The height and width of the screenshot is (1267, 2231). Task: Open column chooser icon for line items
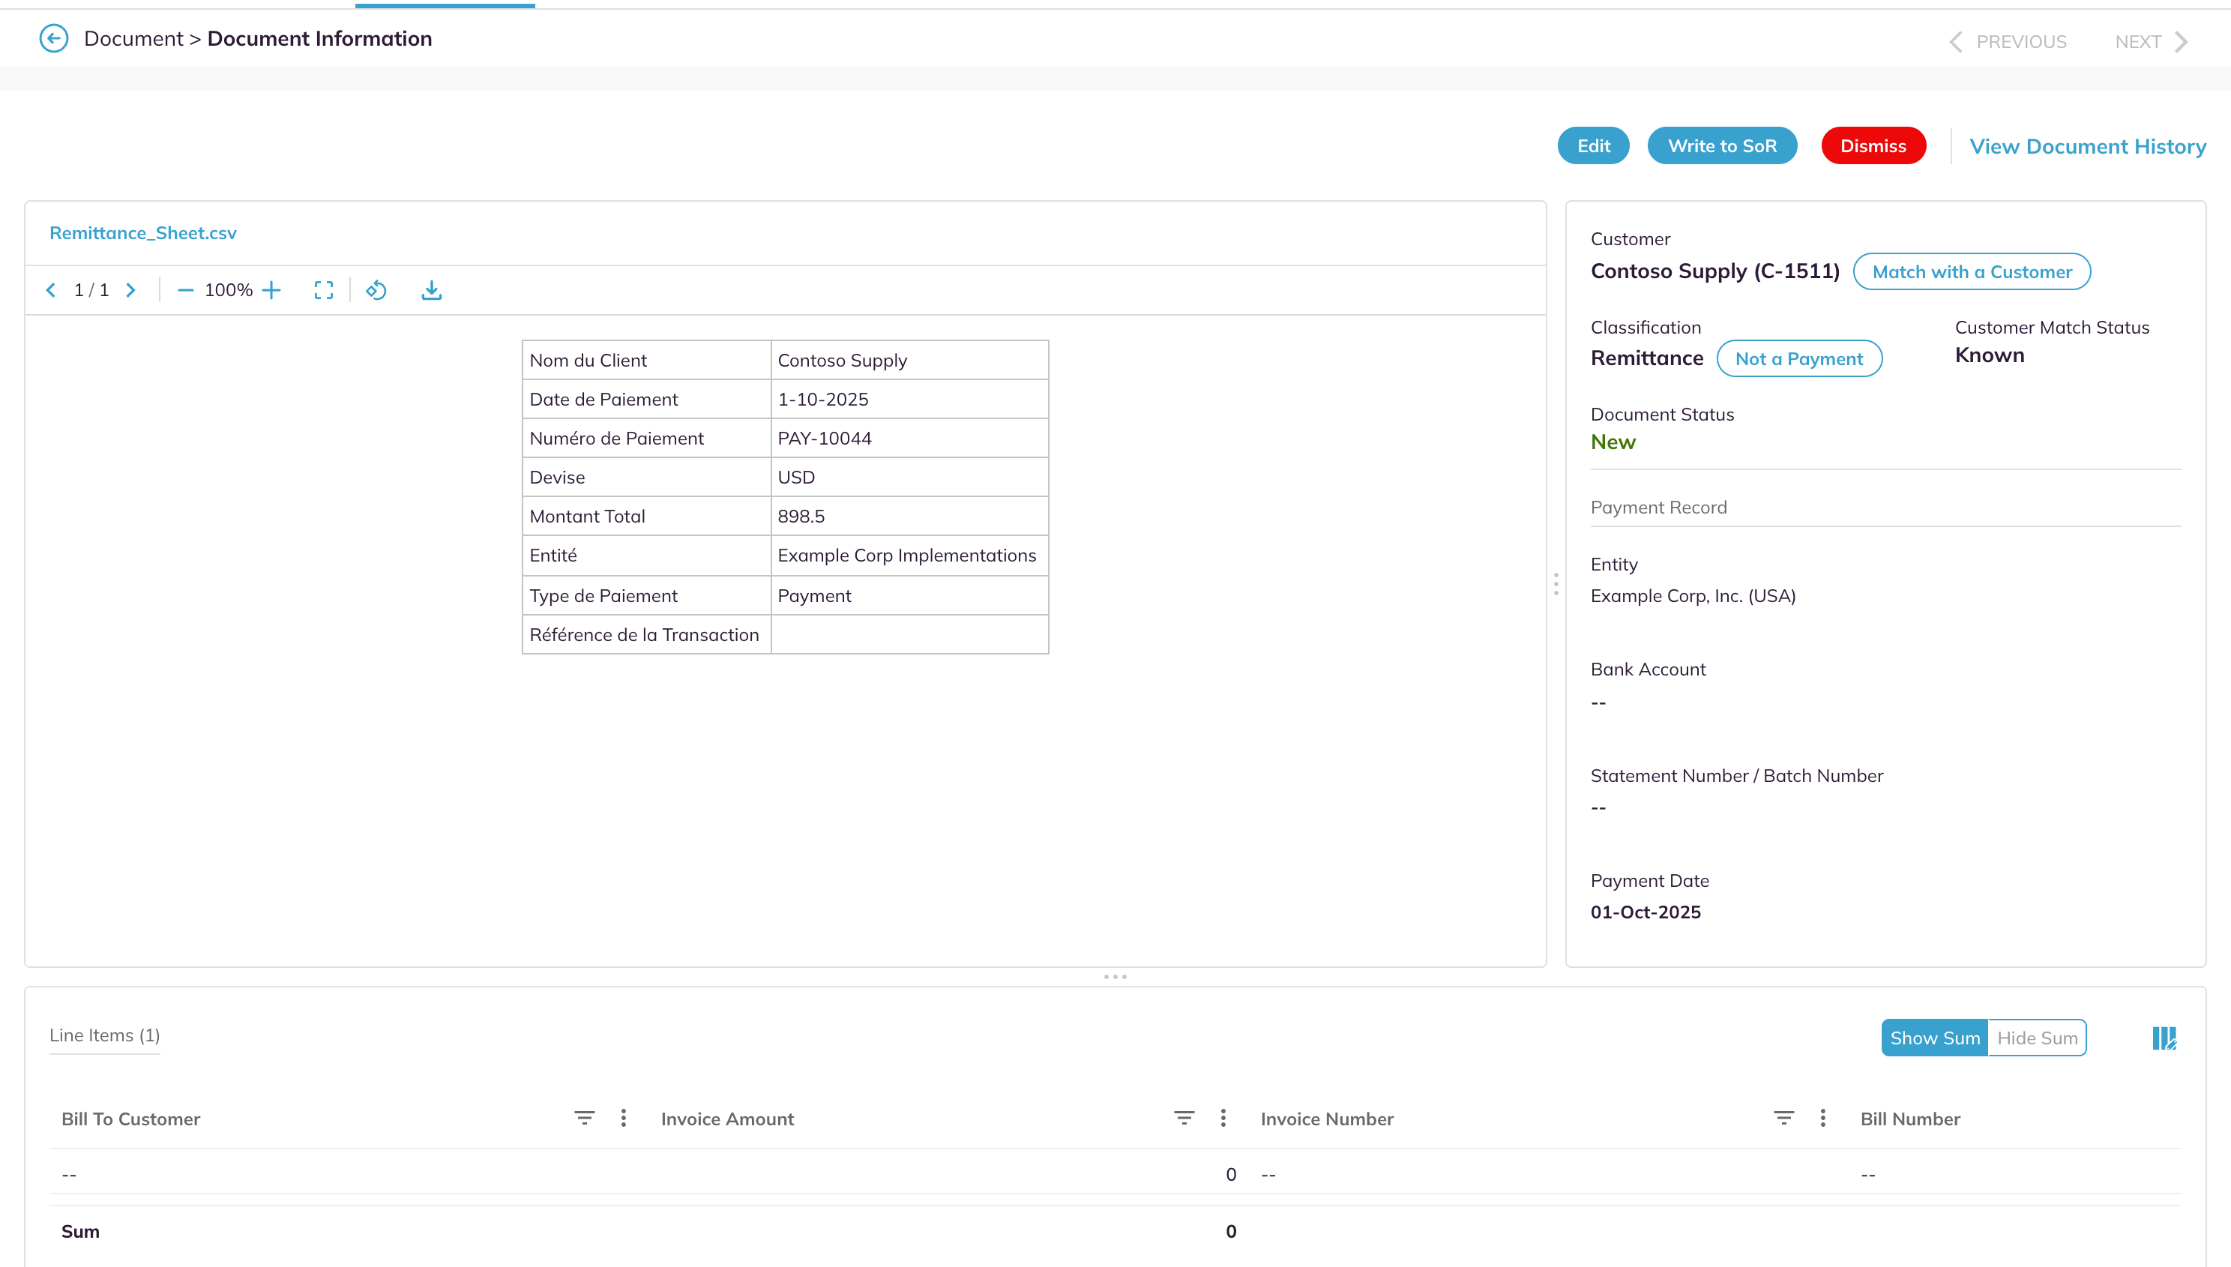pos(2164,1038)
